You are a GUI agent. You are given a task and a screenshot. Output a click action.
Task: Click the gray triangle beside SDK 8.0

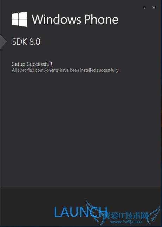(3, 42)
